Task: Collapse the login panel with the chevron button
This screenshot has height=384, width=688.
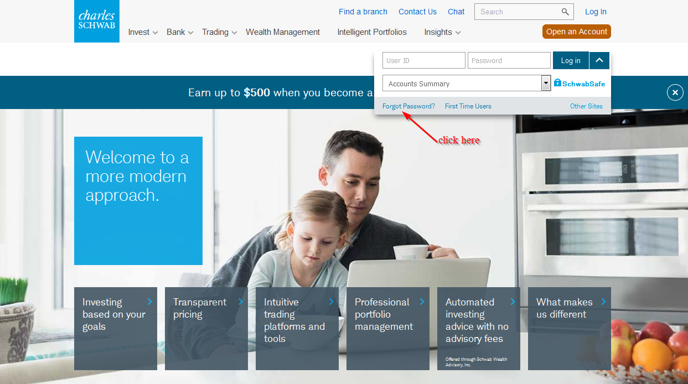Action: [x=599, y=60]
